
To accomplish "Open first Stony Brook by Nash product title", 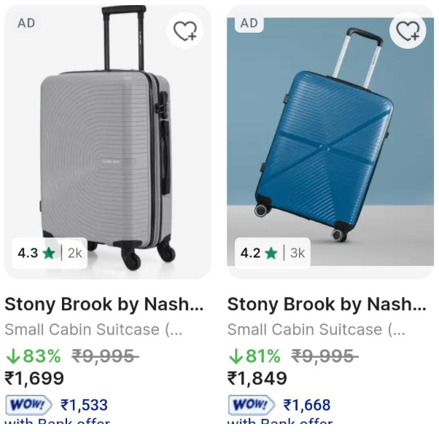I will pos(104,305).
